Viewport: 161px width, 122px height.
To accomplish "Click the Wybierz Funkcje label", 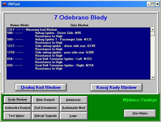I will pos(140,100).
